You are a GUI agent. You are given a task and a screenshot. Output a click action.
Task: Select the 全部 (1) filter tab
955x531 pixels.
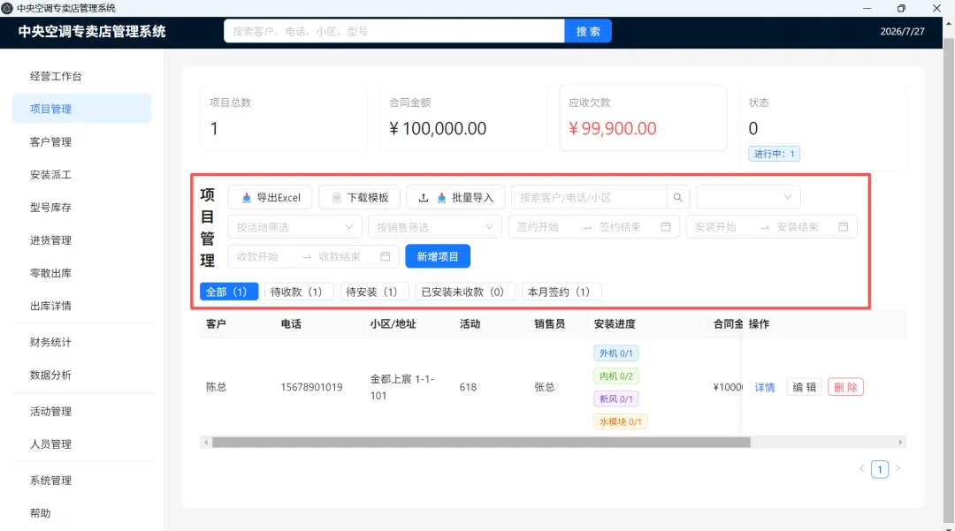click(x=229, y=292)
